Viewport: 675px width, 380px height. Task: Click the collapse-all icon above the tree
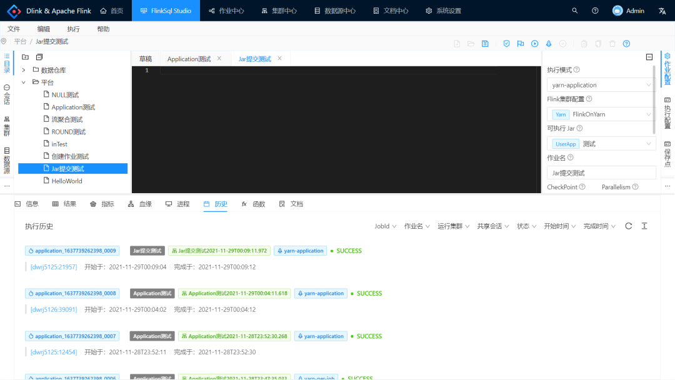click(39, 57)
